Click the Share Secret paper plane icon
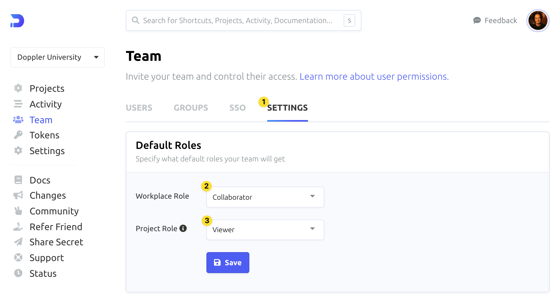This screenshot has height=304, width=560. pos(18,242)
